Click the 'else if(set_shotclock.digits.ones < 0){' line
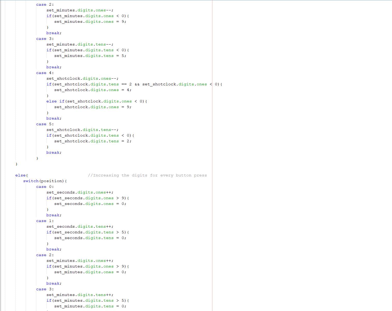 [x=97, y=101]
